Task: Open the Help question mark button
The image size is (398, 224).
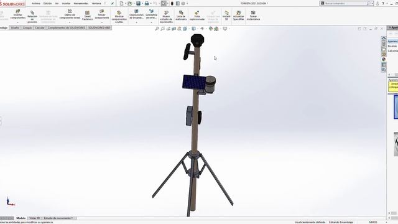Action: [x=383, y=4]
